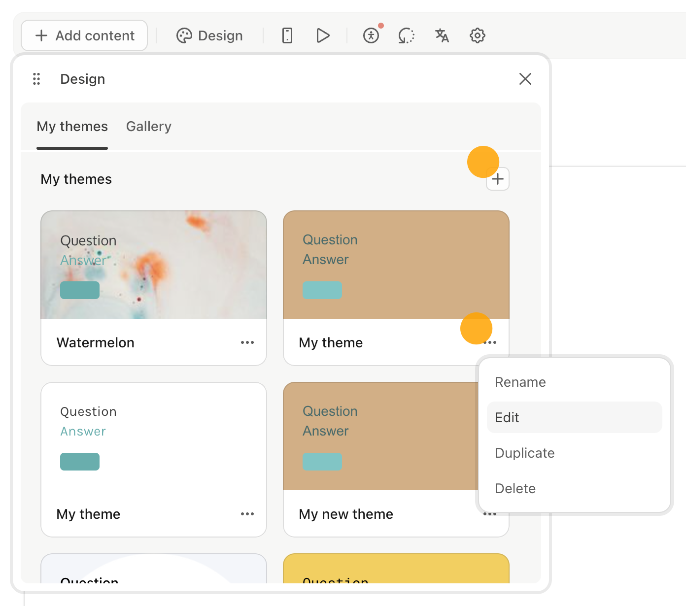The width and height of the screenshot is (686, 606).
Task: Open more options for Watermelon theme
Action: pos(247,342)
